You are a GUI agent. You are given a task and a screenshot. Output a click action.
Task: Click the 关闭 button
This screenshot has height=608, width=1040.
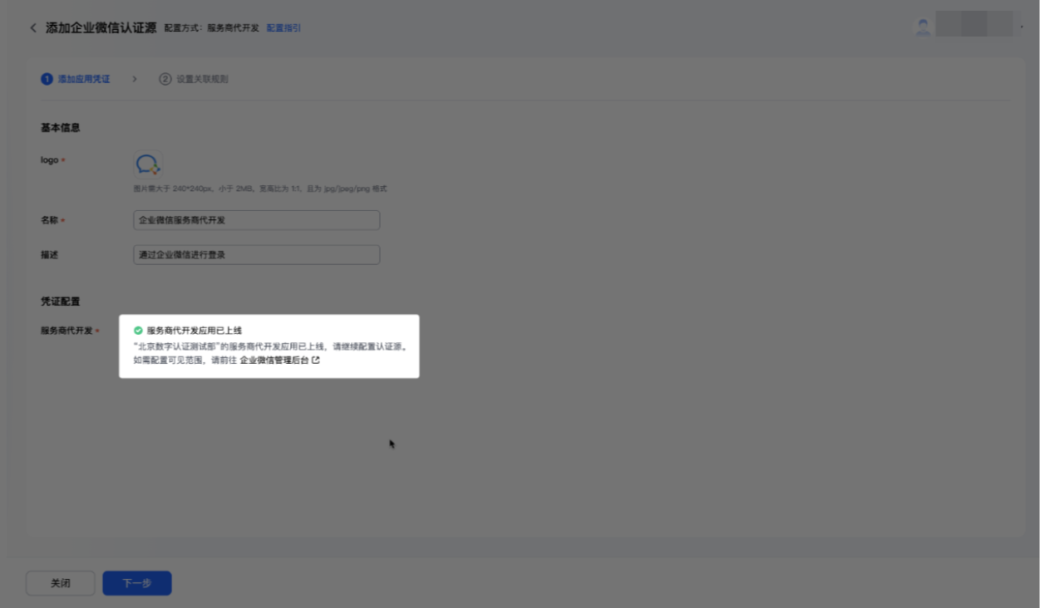61,583
